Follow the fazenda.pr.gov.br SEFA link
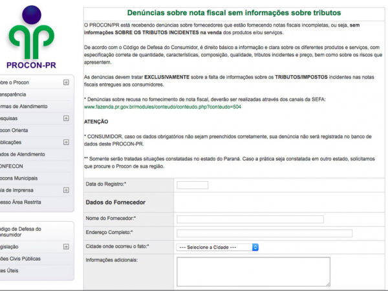Viewport: 388px width, 291px height. pos(162,107)
